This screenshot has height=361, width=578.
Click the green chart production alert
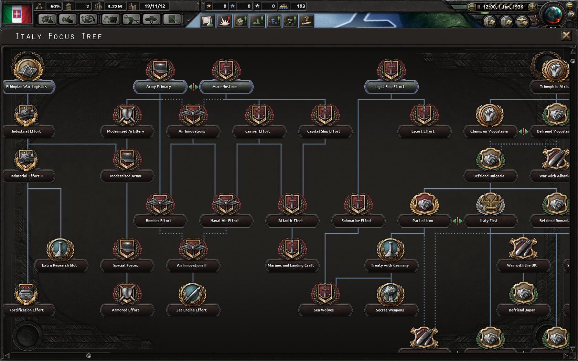[x=257, y=21]
